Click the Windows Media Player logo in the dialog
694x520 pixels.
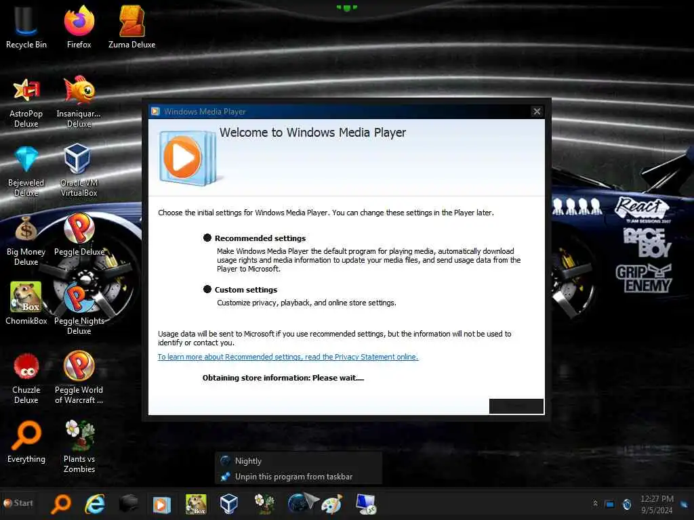[188, 157]
